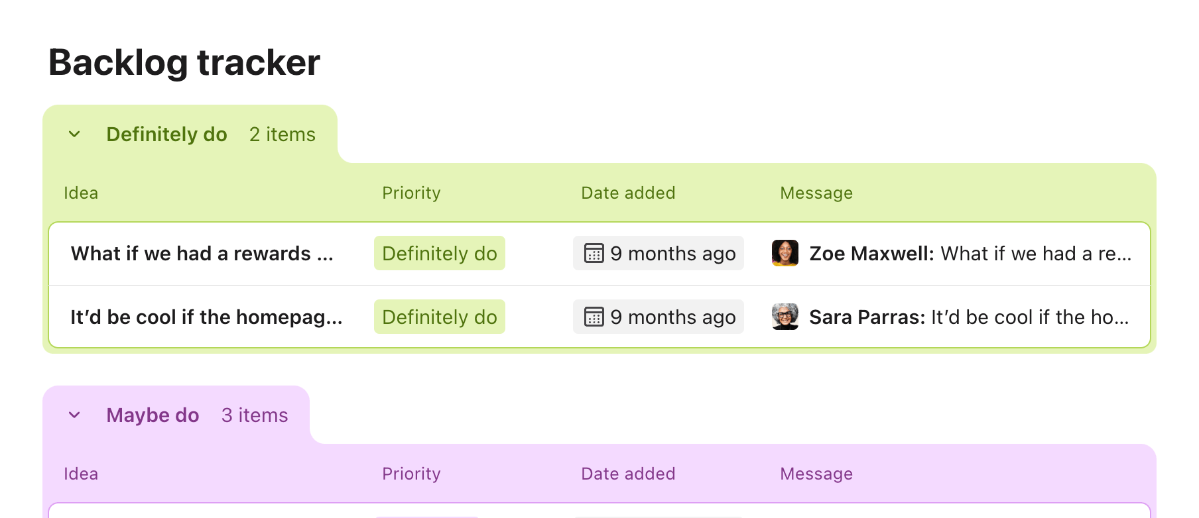Click calendar icon in the homepage row
Screen dimensions: 1199x518
(x=594, y=317)
